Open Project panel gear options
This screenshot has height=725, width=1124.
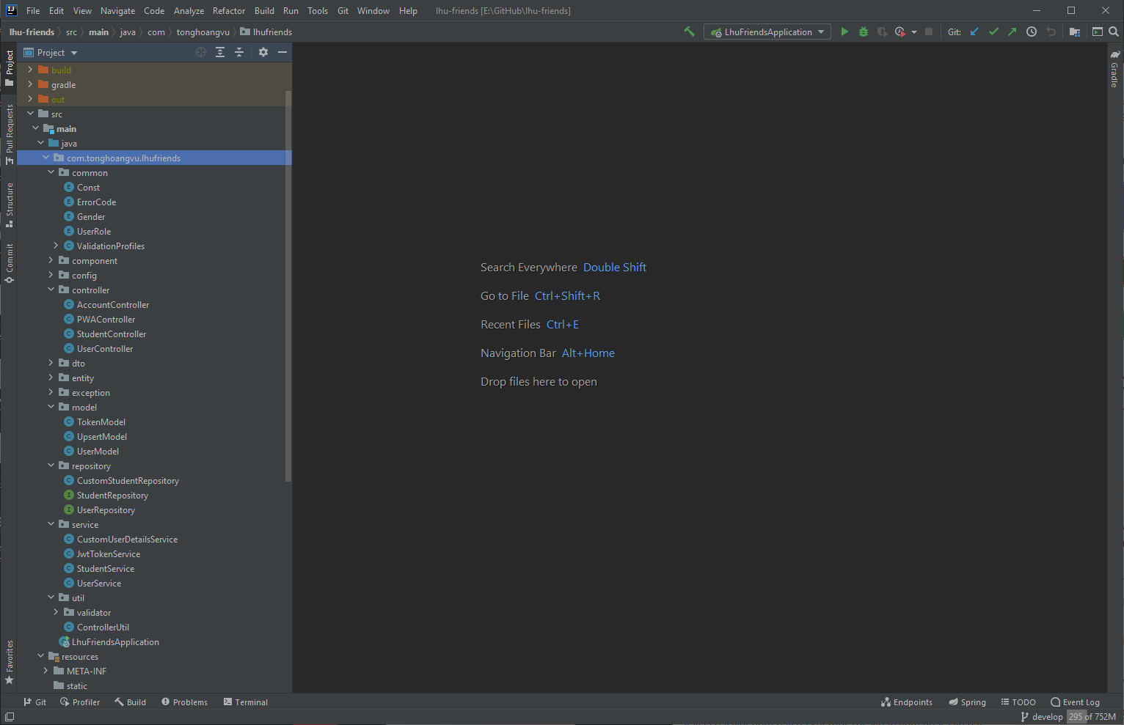263,52
